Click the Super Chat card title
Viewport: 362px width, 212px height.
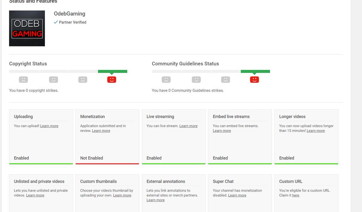tap(223, 181)
